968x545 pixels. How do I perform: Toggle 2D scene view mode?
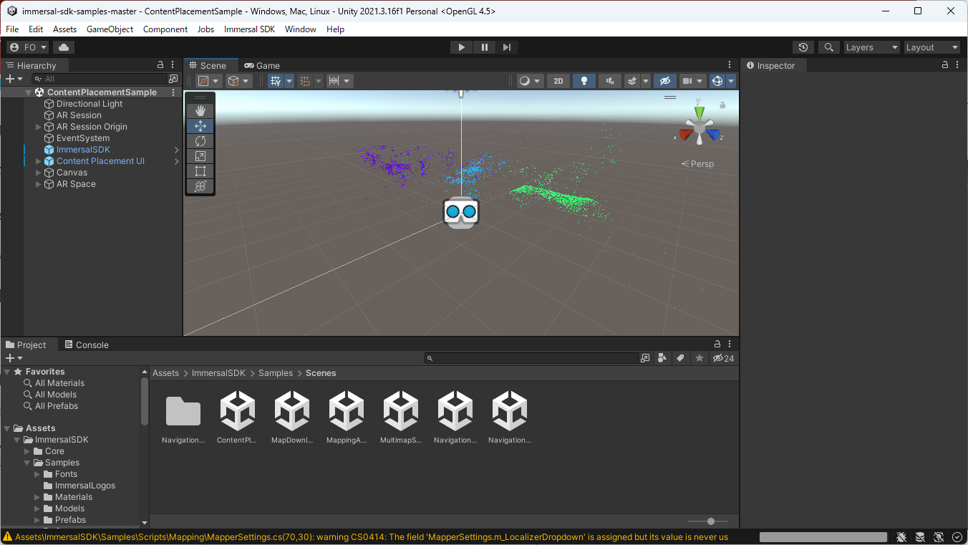[558, 81]
